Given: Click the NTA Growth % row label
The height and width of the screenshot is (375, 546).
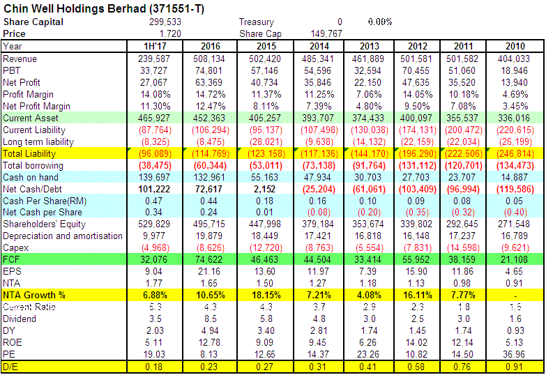Looking at the screenshot, I should 34,295.
